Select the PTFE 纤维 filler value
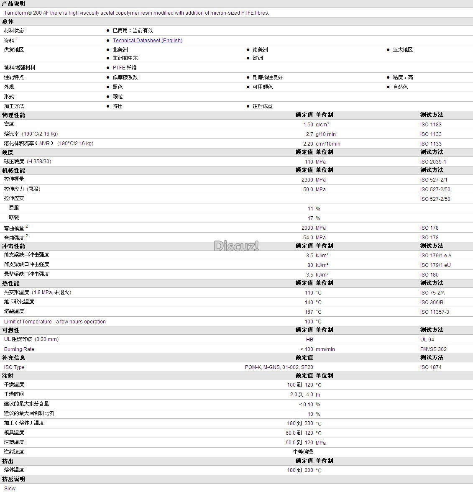Screen dimensions: 473x492 point(125,68)
